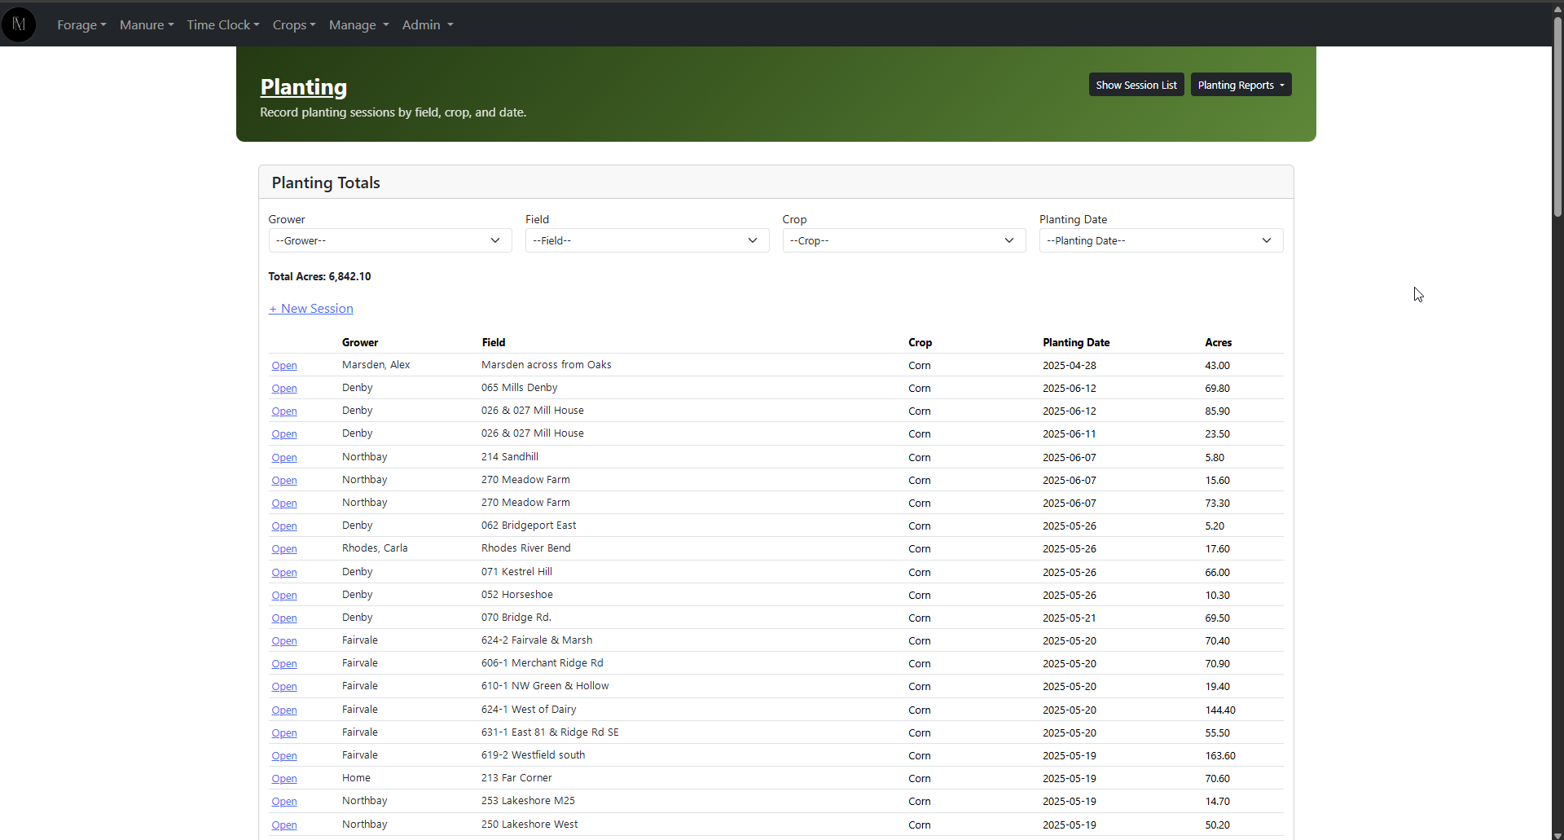
Task: Open the Crops menu
Action: pyautogui.click(x=294, y=24)
